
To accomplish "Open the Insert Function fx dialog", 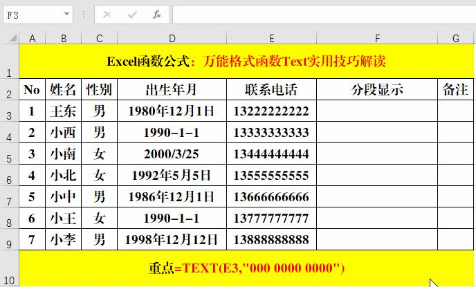I will (156, 15).
